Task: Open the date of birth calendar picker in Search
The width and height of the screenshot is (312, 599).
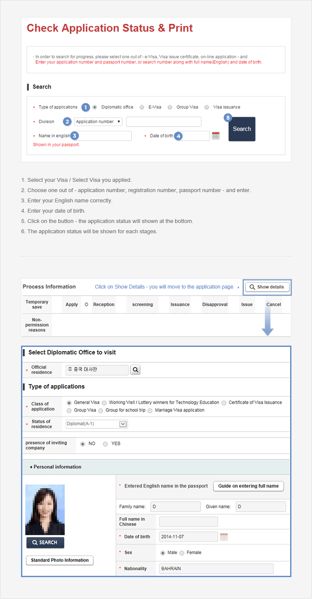Action: [216, 136]
